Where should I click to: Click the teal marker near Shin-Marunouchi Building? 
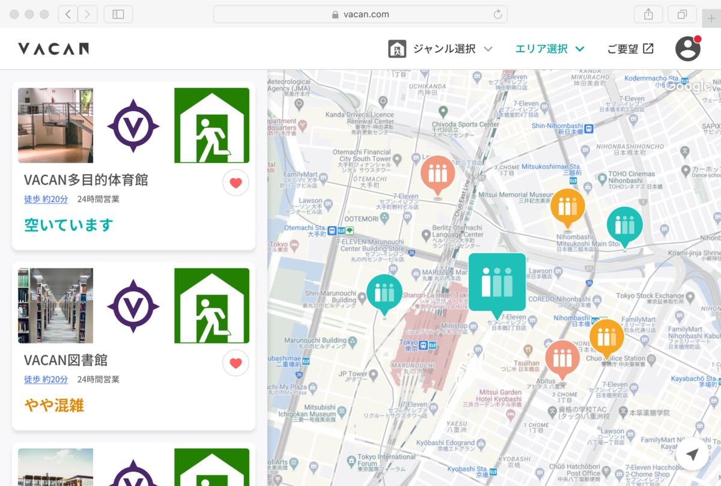(384, 292)
